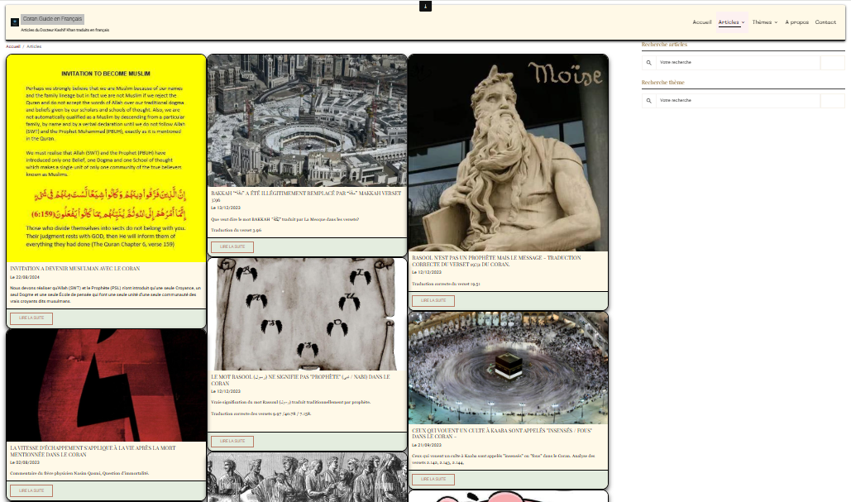Click Lire la suite under Kaaba culte article
Viewport: 851px width, 502px height.
pos(433,479)
